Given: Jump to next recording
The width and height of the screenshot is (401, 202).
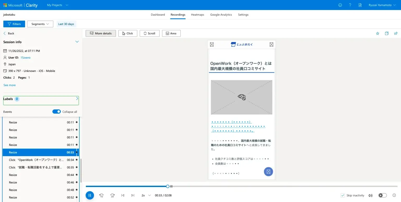Looking at the screenshot, I should (133, 195).
